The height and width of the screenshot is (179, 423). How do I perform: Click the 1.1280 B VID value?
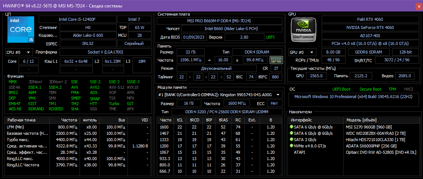140,146
